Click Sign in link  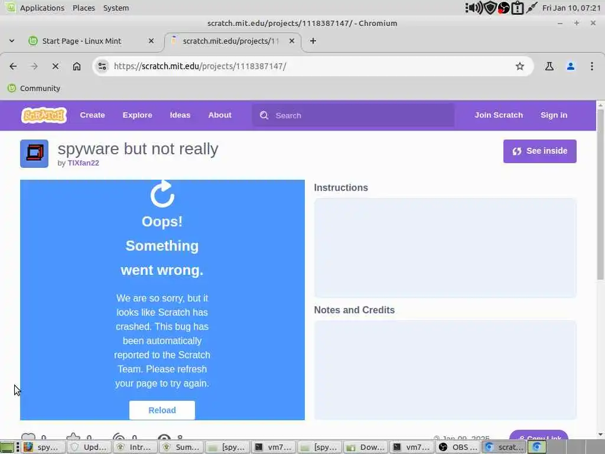(554, 115)
